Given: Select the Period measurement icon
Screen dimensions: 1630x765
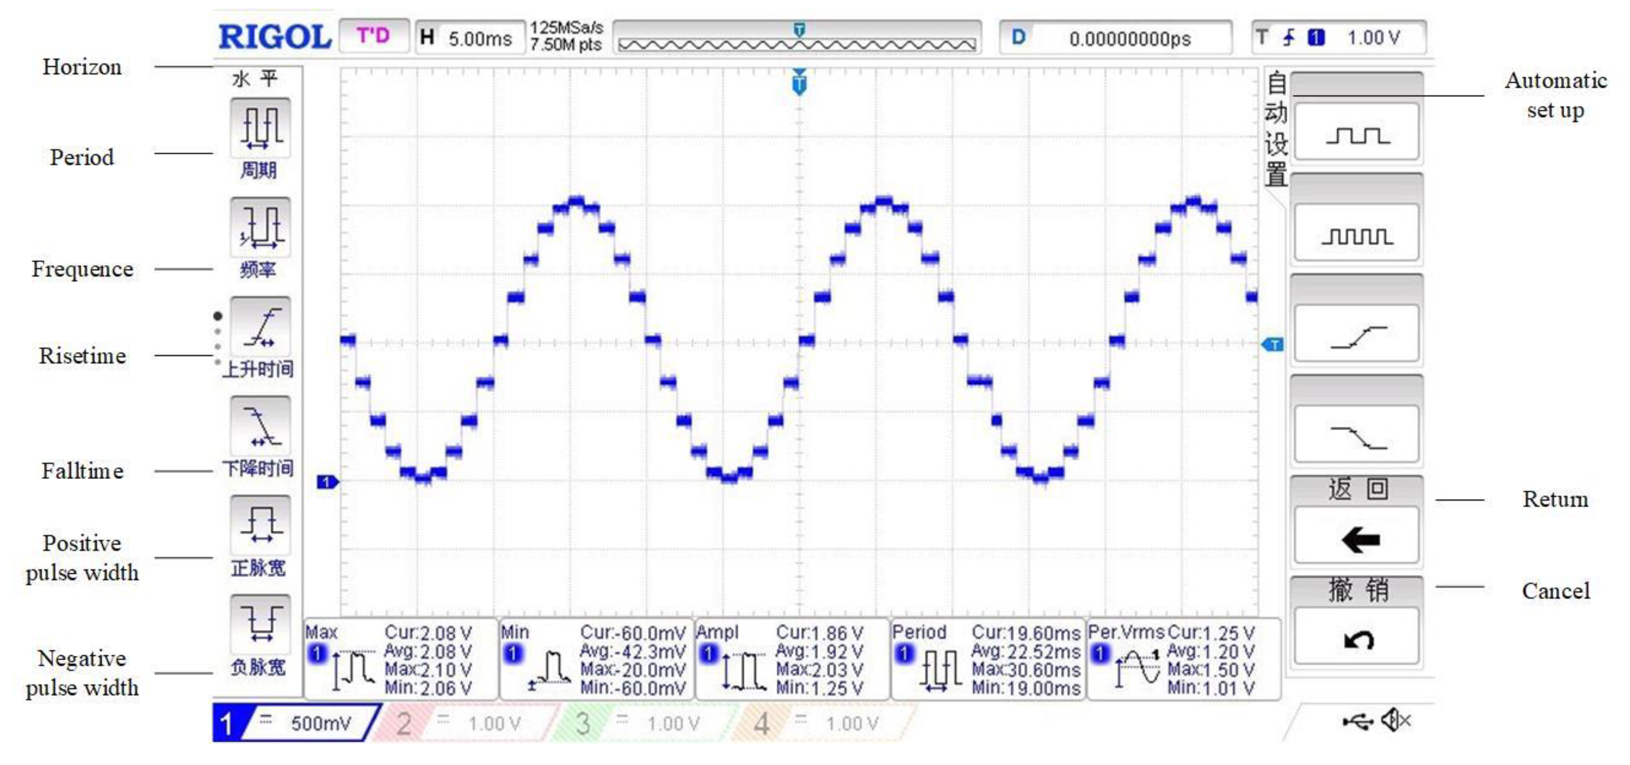Looking at the screenshot, I should [x=260, y=128].
